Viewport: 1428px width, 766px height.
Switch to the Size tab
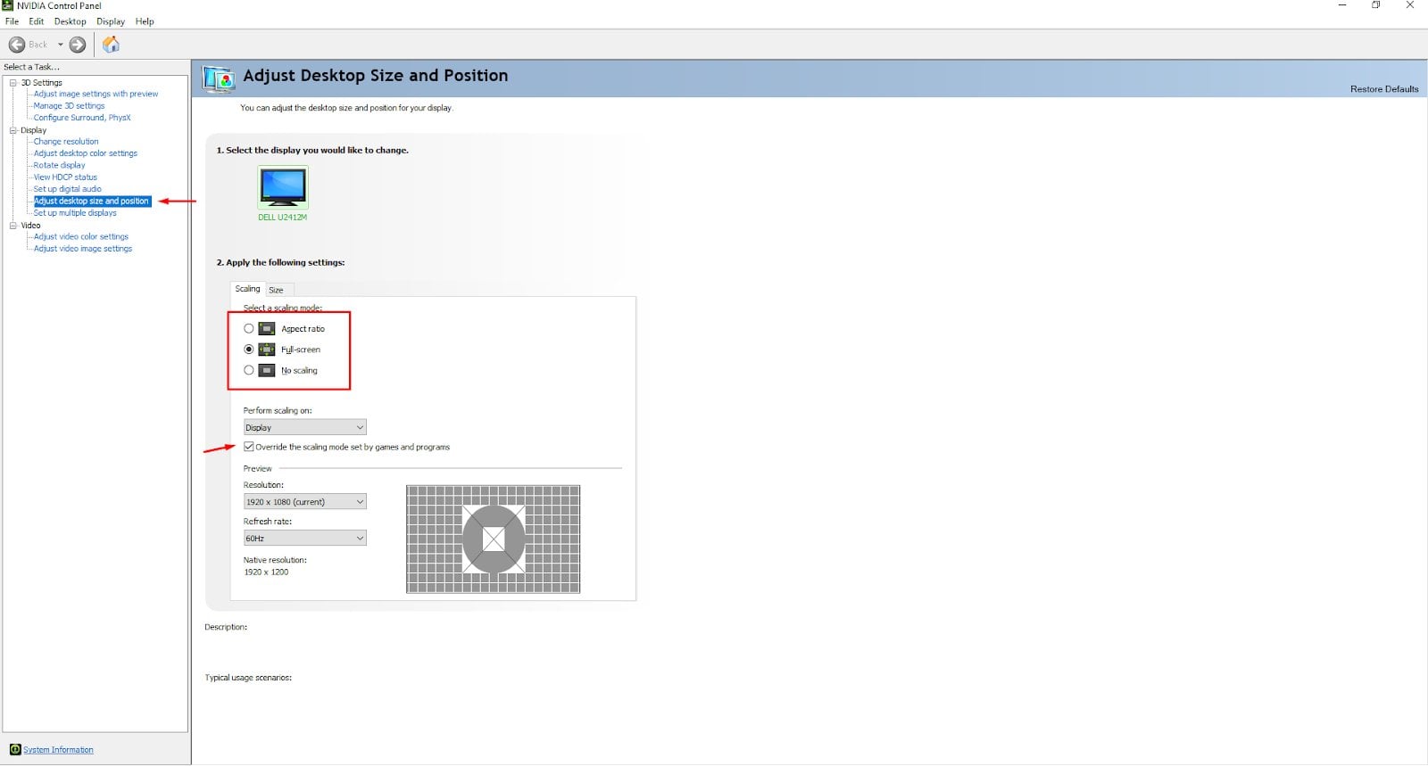click(x=276, y=290)
